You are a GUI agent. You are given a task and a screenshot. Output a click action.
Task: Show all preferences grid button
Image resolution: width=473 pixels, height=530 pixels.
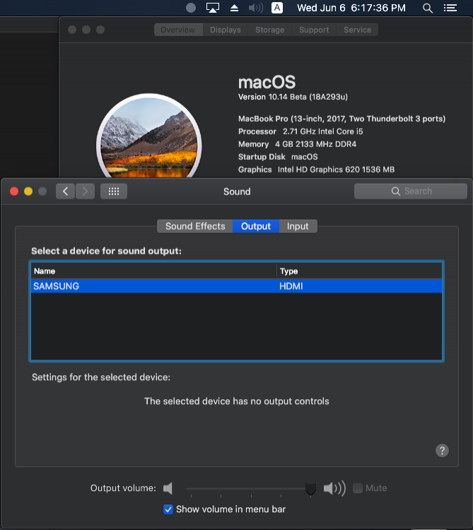tap(114, 192)
